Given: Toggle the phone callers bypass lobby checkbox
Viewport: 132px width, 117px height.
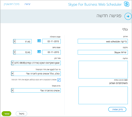Looking at the screenshot, I should click(x=59, y=80).
